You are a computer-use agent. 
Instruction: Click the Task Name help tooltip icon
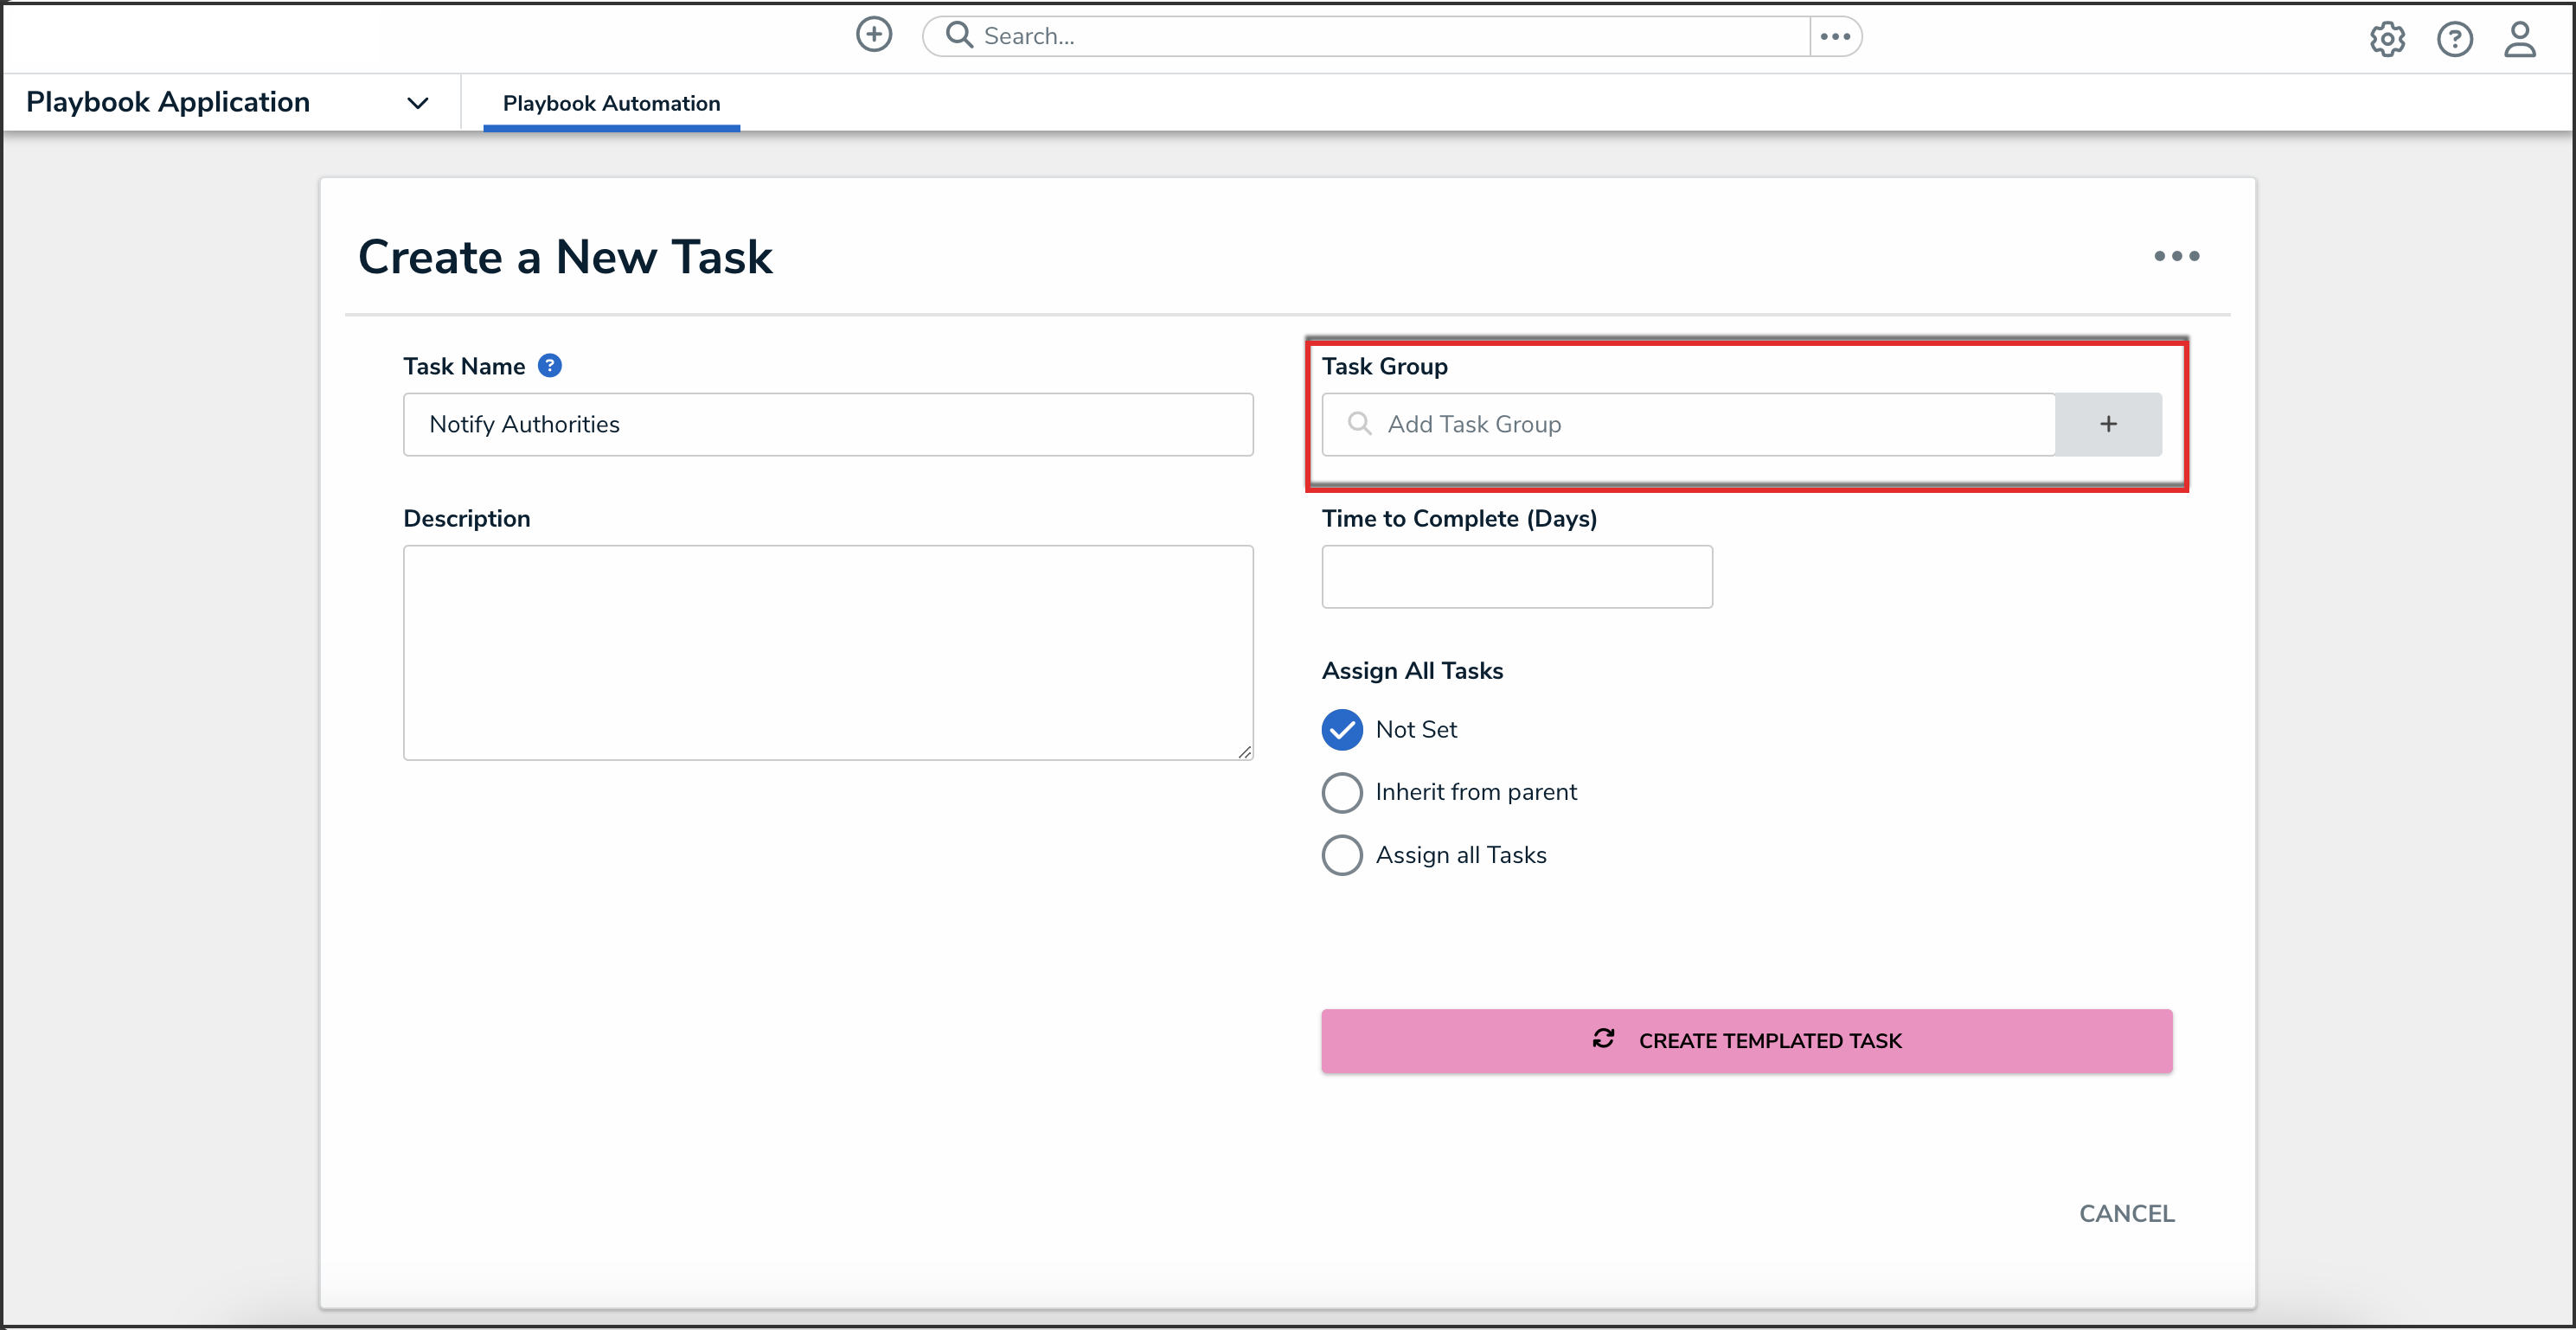(549, 366)
